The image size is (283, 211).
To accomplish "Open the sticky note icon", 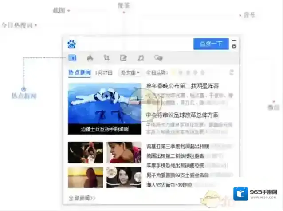I will [123, 58].
